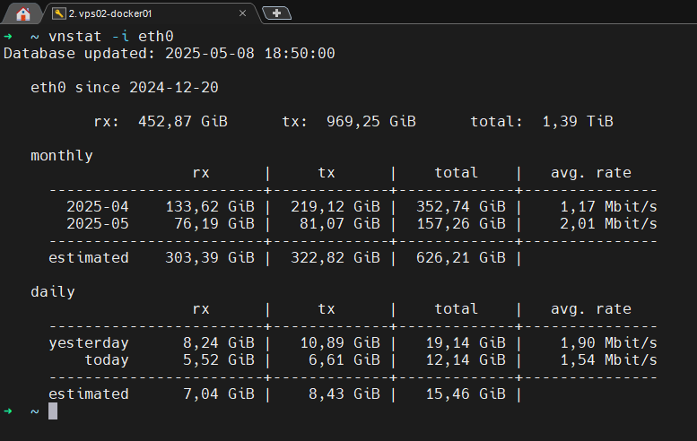Click the 'monthly' section heading
This screenshot has height=441, width=697.
click(x=61, y=155)
